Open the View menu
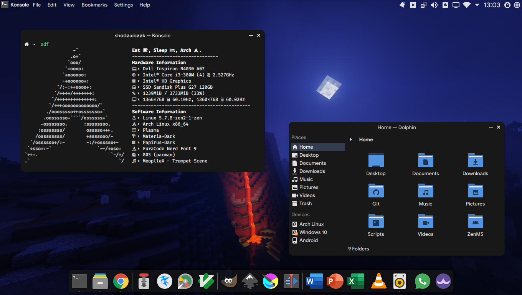The height and width of the screenshot is (295, 522). pyautogui.click(x=69, y=5)
